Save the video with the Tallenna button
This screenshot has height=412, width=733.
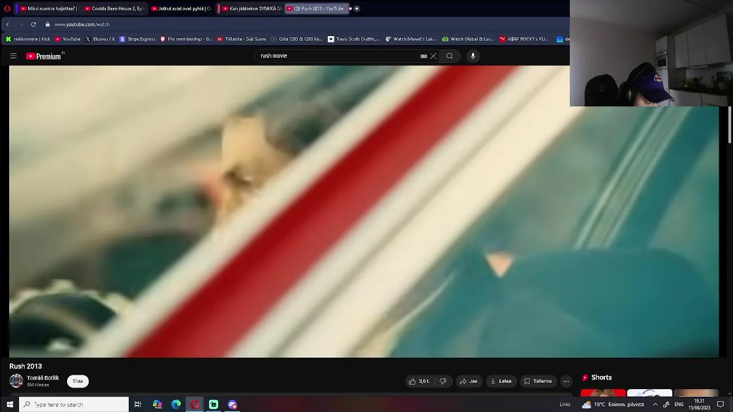click(538, 381)
